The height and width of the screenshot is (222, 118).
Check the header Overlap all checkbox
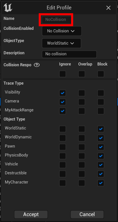pos(82,74)
